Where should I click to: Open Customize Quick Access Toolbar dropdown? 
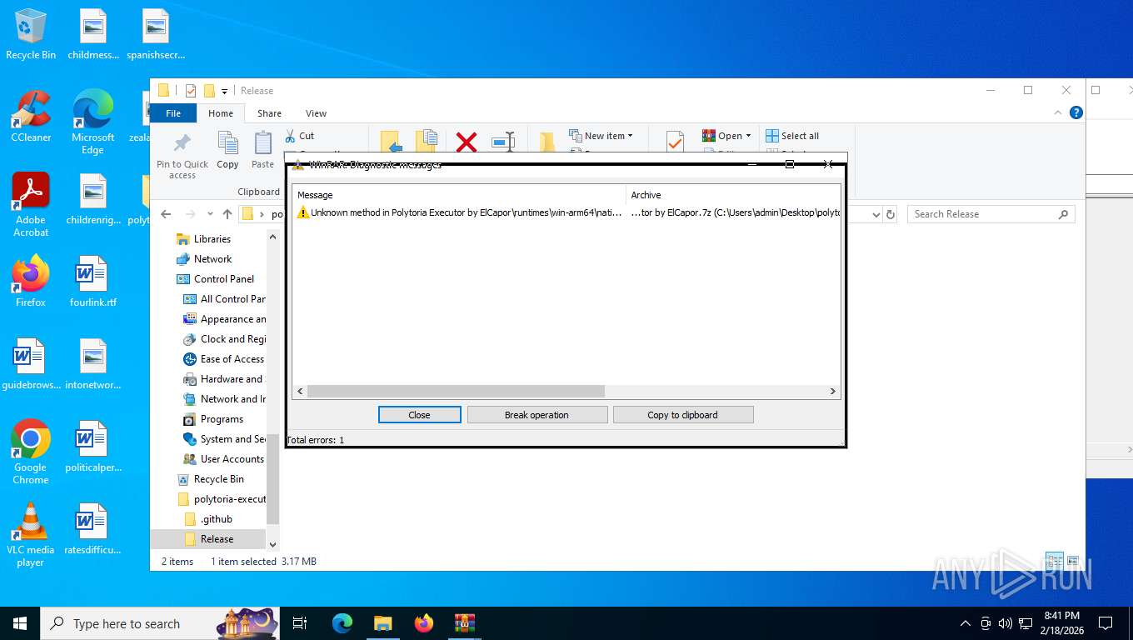224,91
